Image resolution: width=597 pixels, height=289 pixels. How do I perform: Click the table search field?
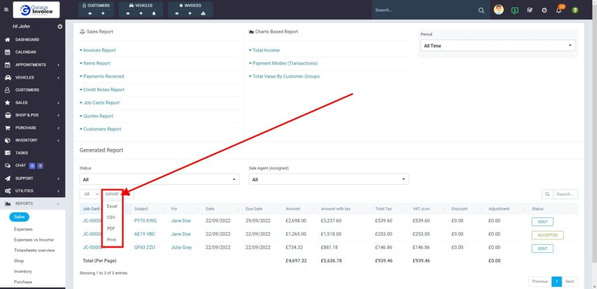coord(565,194)
